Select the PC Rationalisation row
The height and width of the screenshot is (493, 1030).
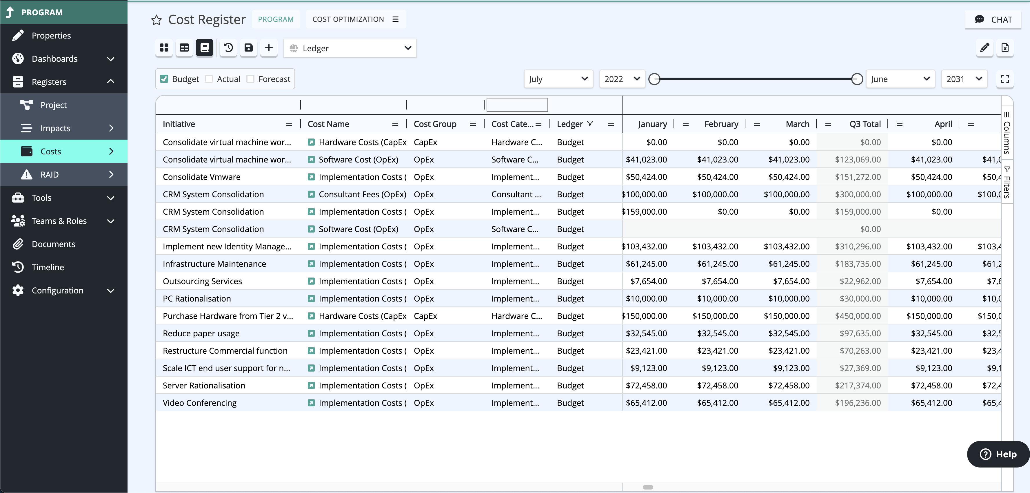pos(578,298)
